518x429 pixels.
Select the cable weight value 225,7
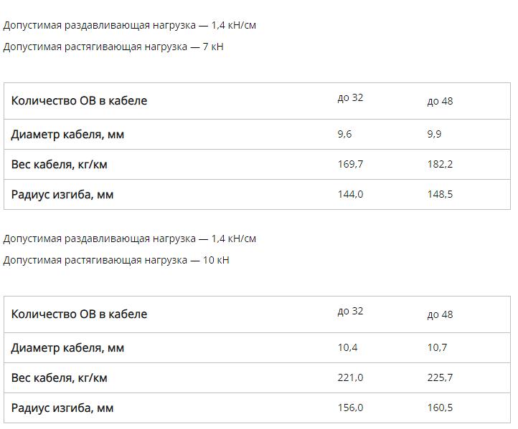tap(440, 377)
